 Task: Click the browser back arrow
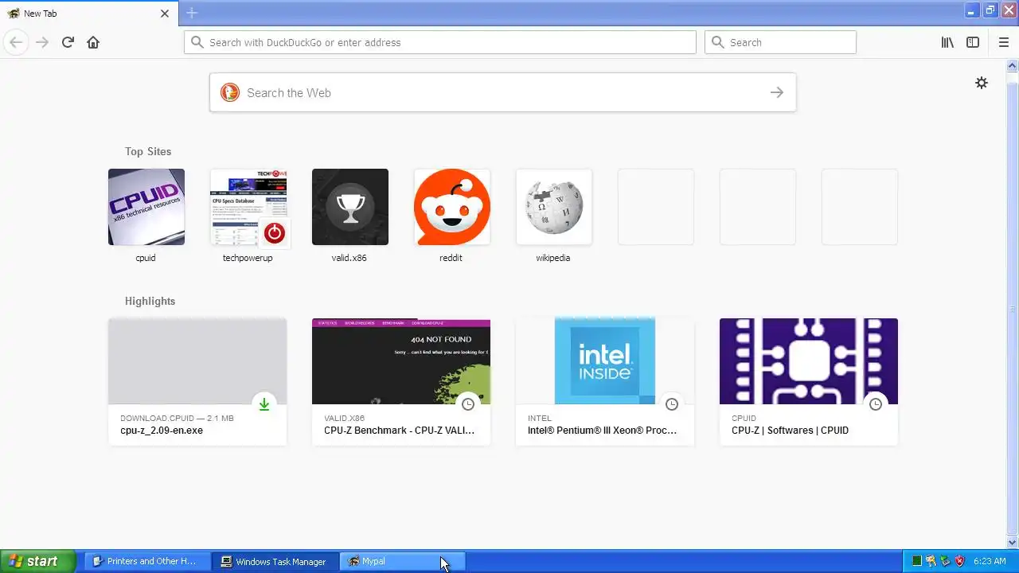coord(16,42)
